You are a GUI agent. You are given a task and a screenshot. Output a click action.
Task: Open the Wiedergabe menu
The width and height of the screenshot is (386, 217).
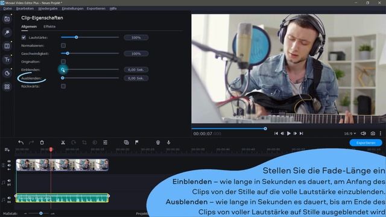click(48, 8)
